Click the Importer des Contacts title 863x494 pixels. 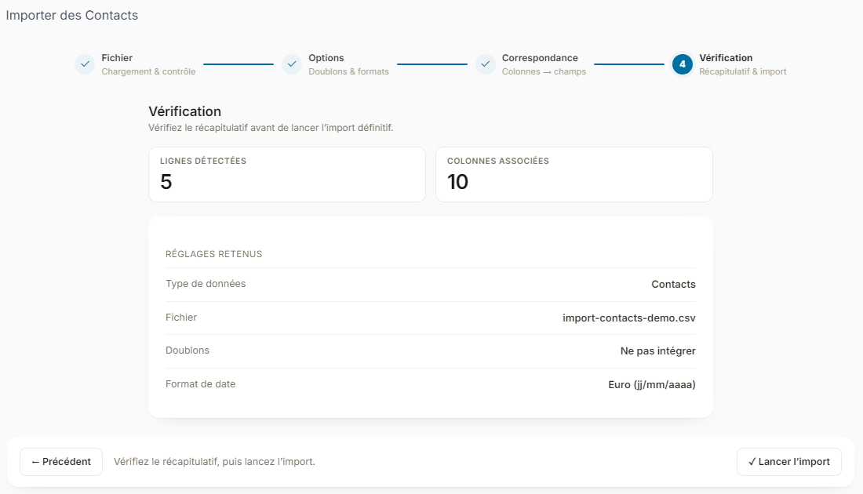click(x=72, y=16)
